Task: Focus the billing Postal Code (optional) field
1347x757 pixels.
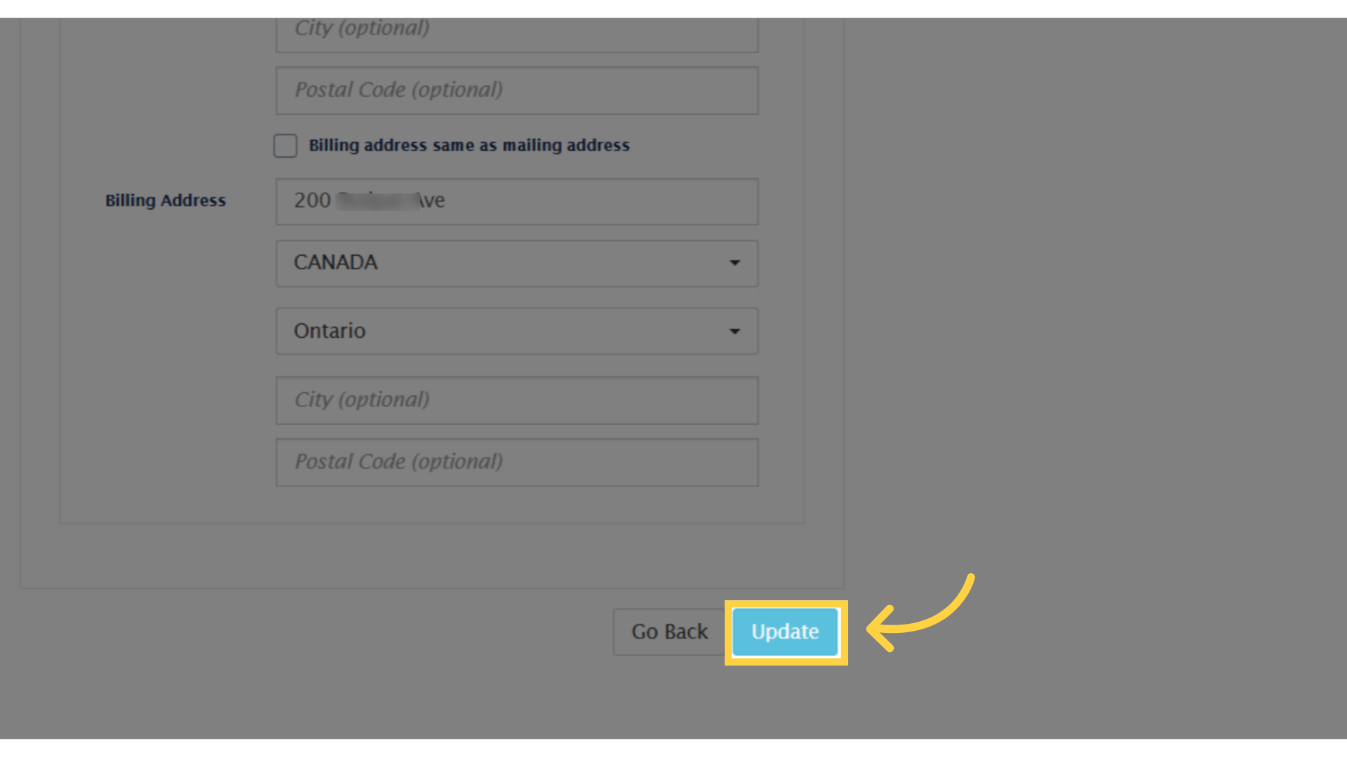Action: tap(516, 462)
